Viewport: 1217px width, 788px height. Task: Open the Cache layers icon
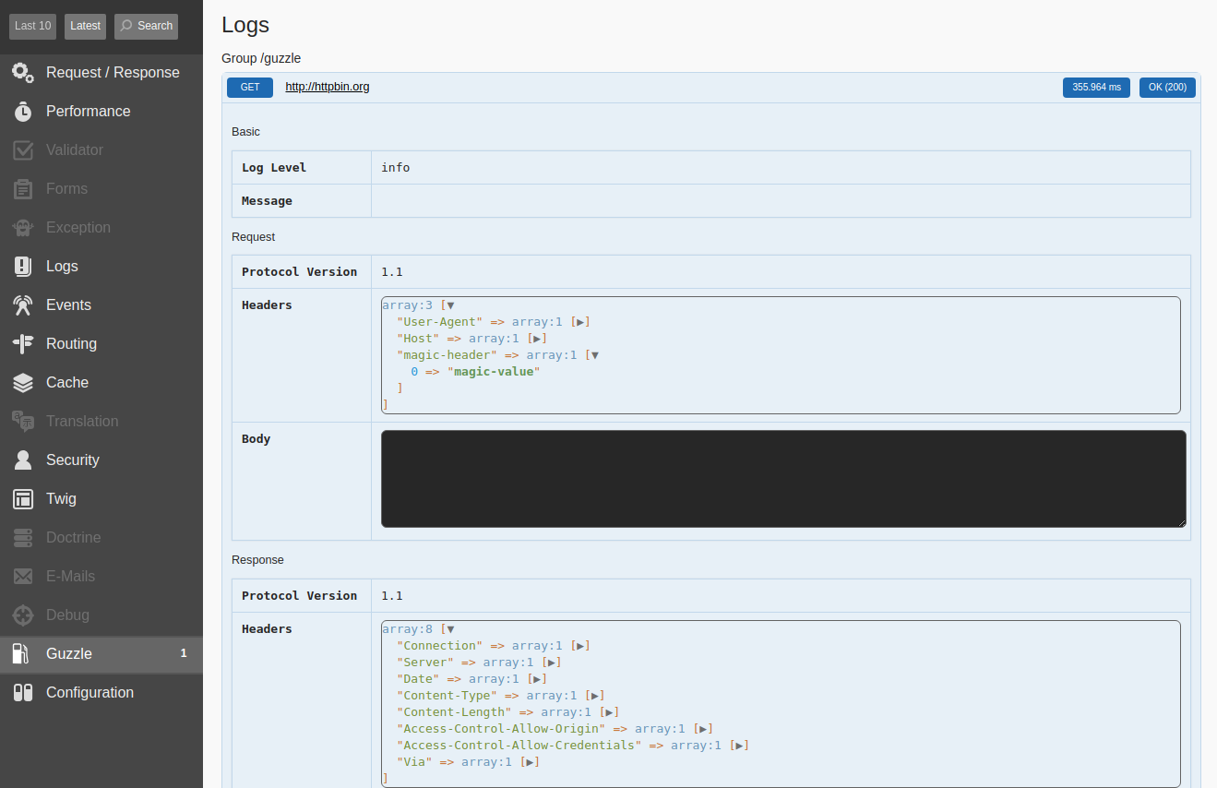point(23,382)
